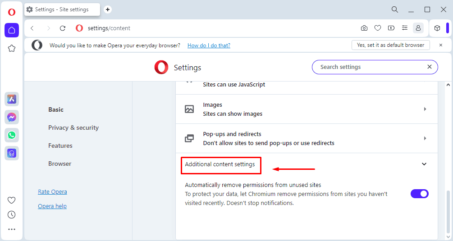Click the Opera help link
Image resolution: width=453 pixels, height=241 pixels.
click(x=52, y=206)
